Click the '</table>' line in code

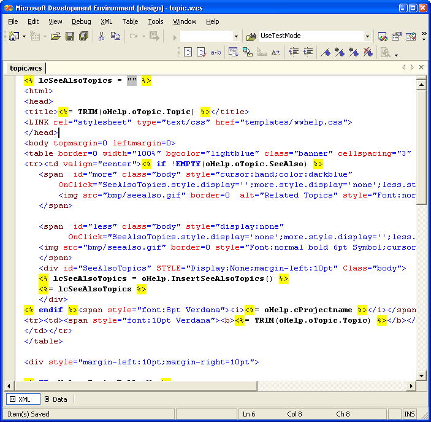pyautogui.click(x=44, y=341)
